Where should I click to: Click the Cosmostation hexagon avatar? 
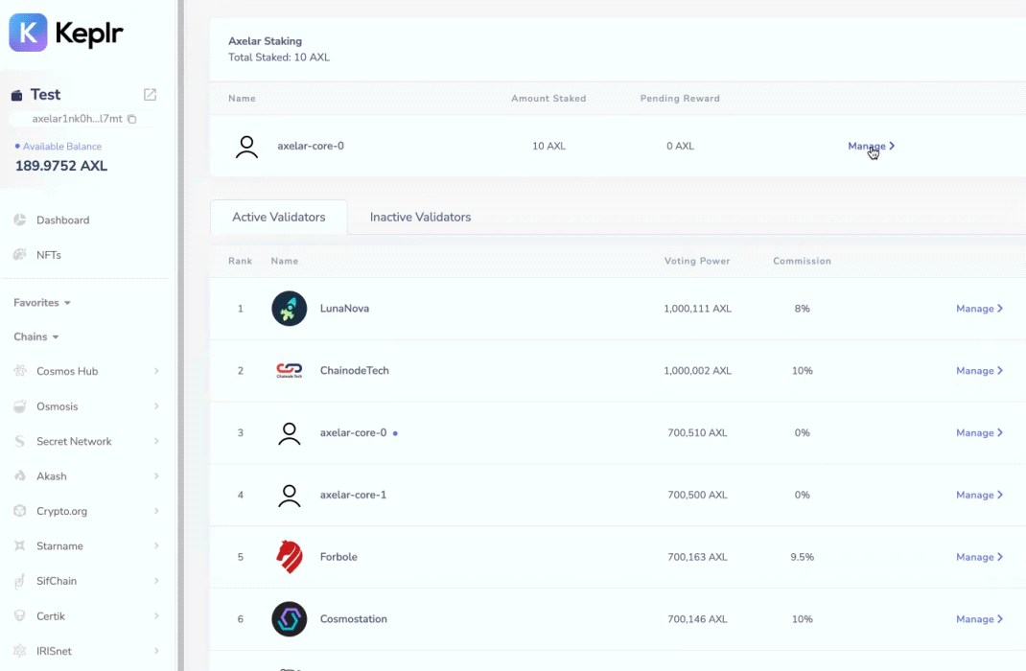(290, 619)
